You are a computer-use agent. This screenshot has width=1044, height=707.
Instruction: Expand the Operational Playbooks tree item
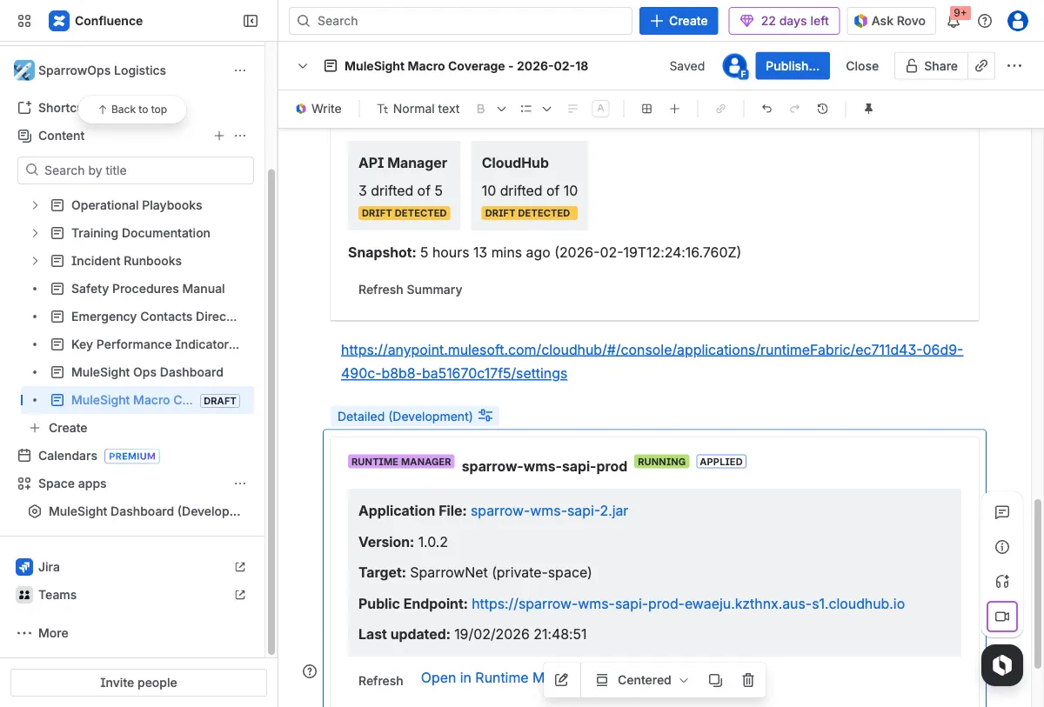click(x=35, y=205)
